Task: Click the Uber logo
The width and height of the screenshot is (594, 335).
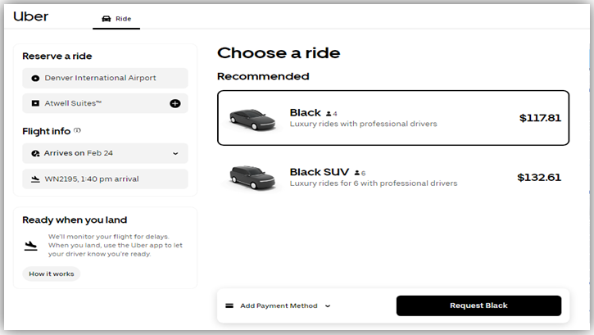Action: [x=31, y=16]
